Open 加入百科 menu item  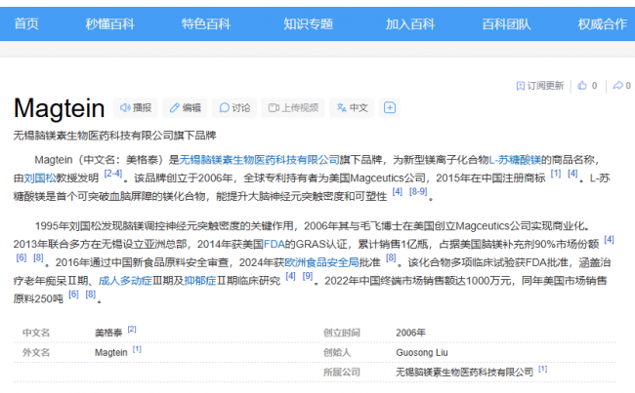410,23
